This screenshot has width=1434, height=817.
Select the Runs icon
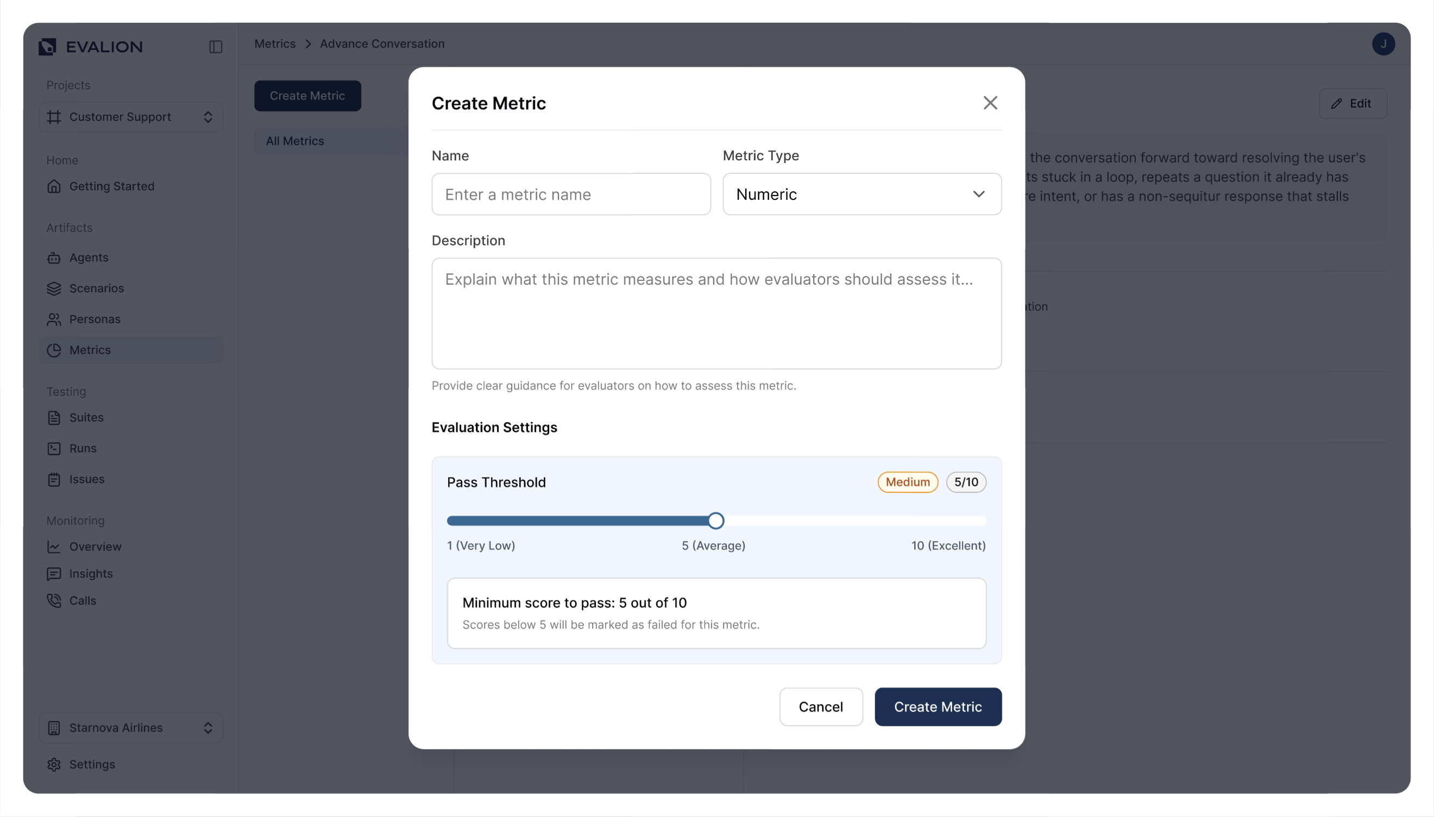pos(54,448)
